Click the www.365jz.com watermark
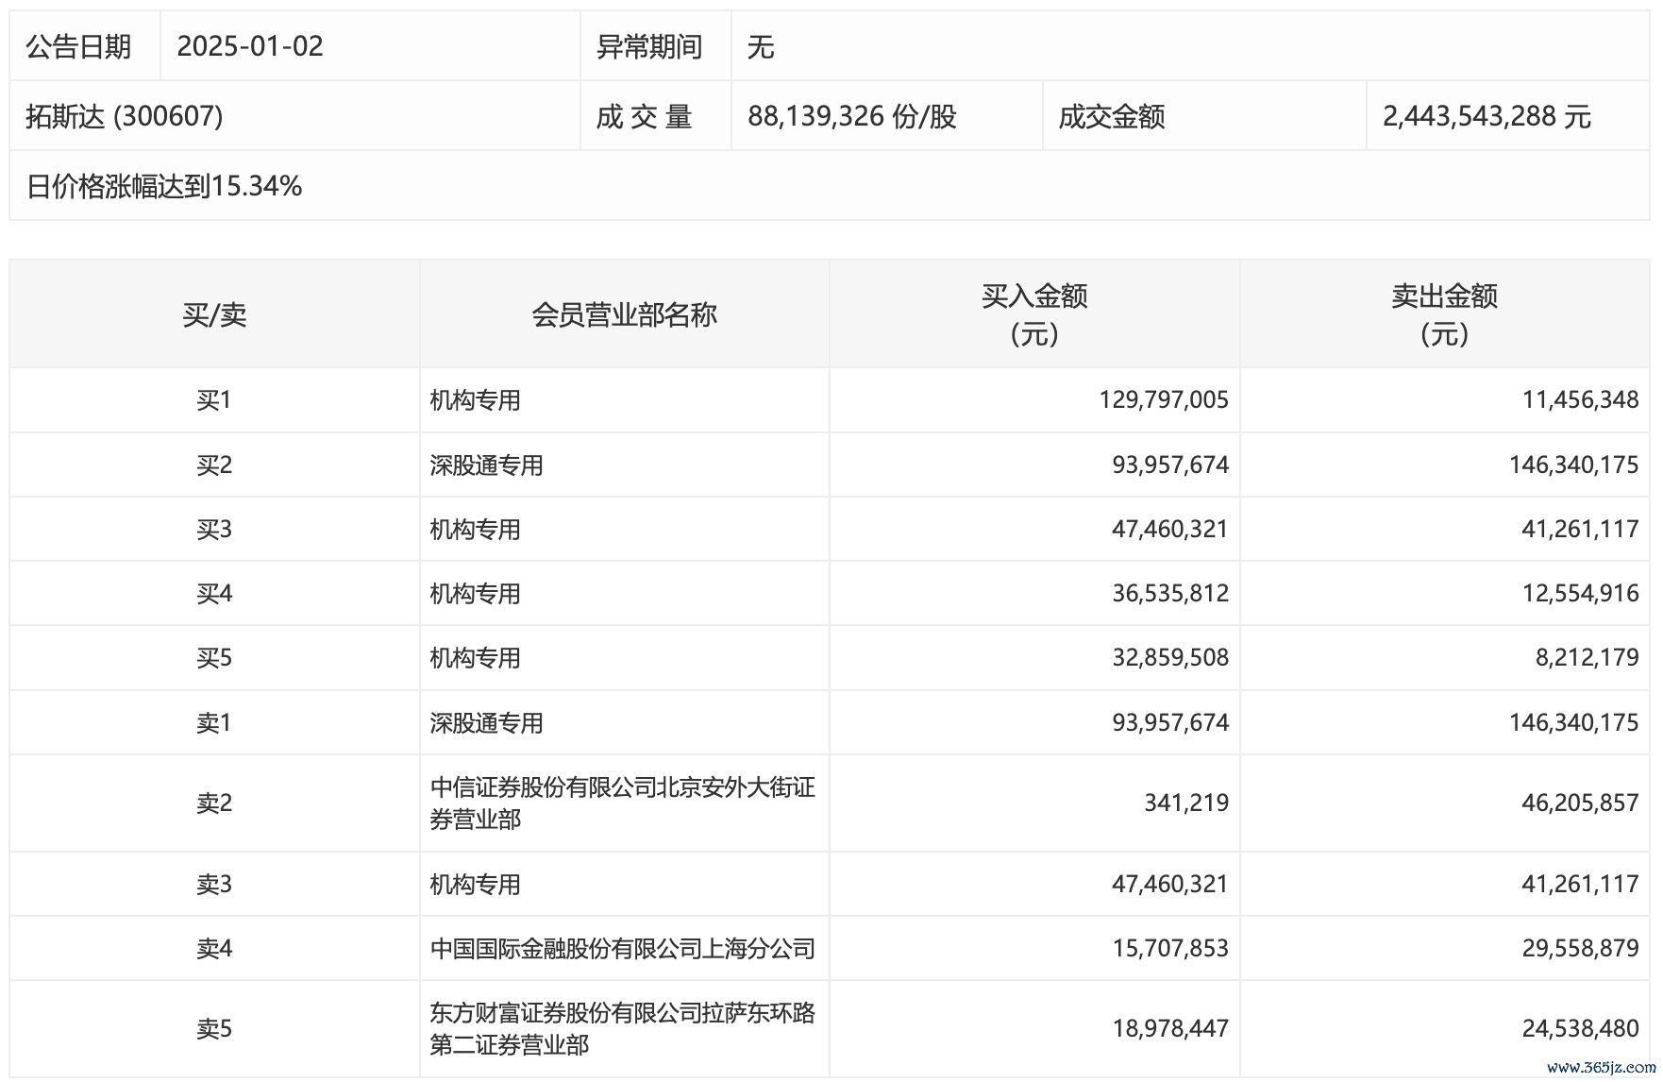The image size is (1663, 1082). coord(1601,1068)
